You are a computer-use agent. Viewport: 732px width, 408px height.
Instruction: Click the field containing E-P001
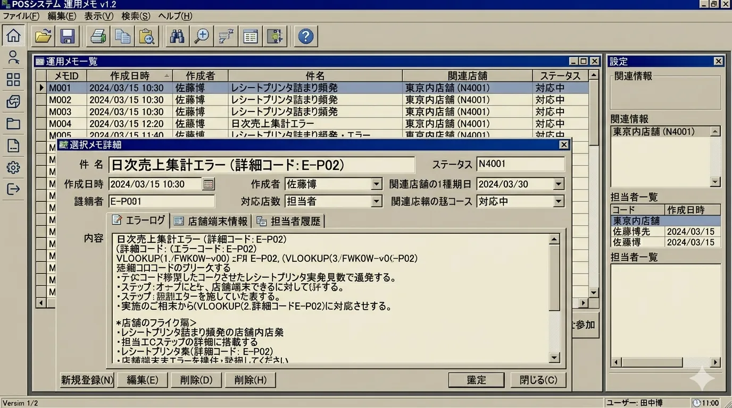click(162, 201)
